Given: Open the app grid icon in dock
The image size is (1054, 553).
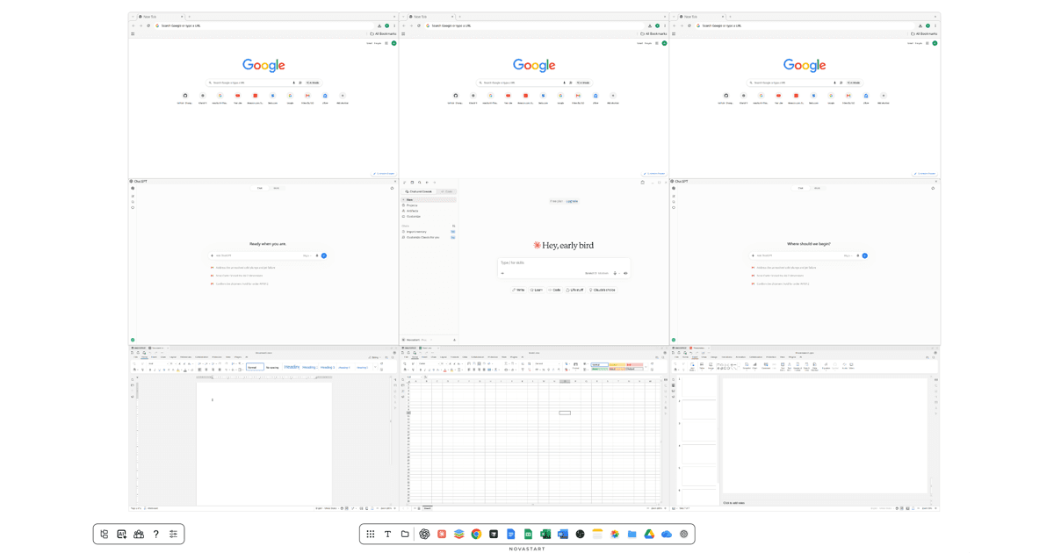Looking at the screenshot, I should click(x=371, y=534).
